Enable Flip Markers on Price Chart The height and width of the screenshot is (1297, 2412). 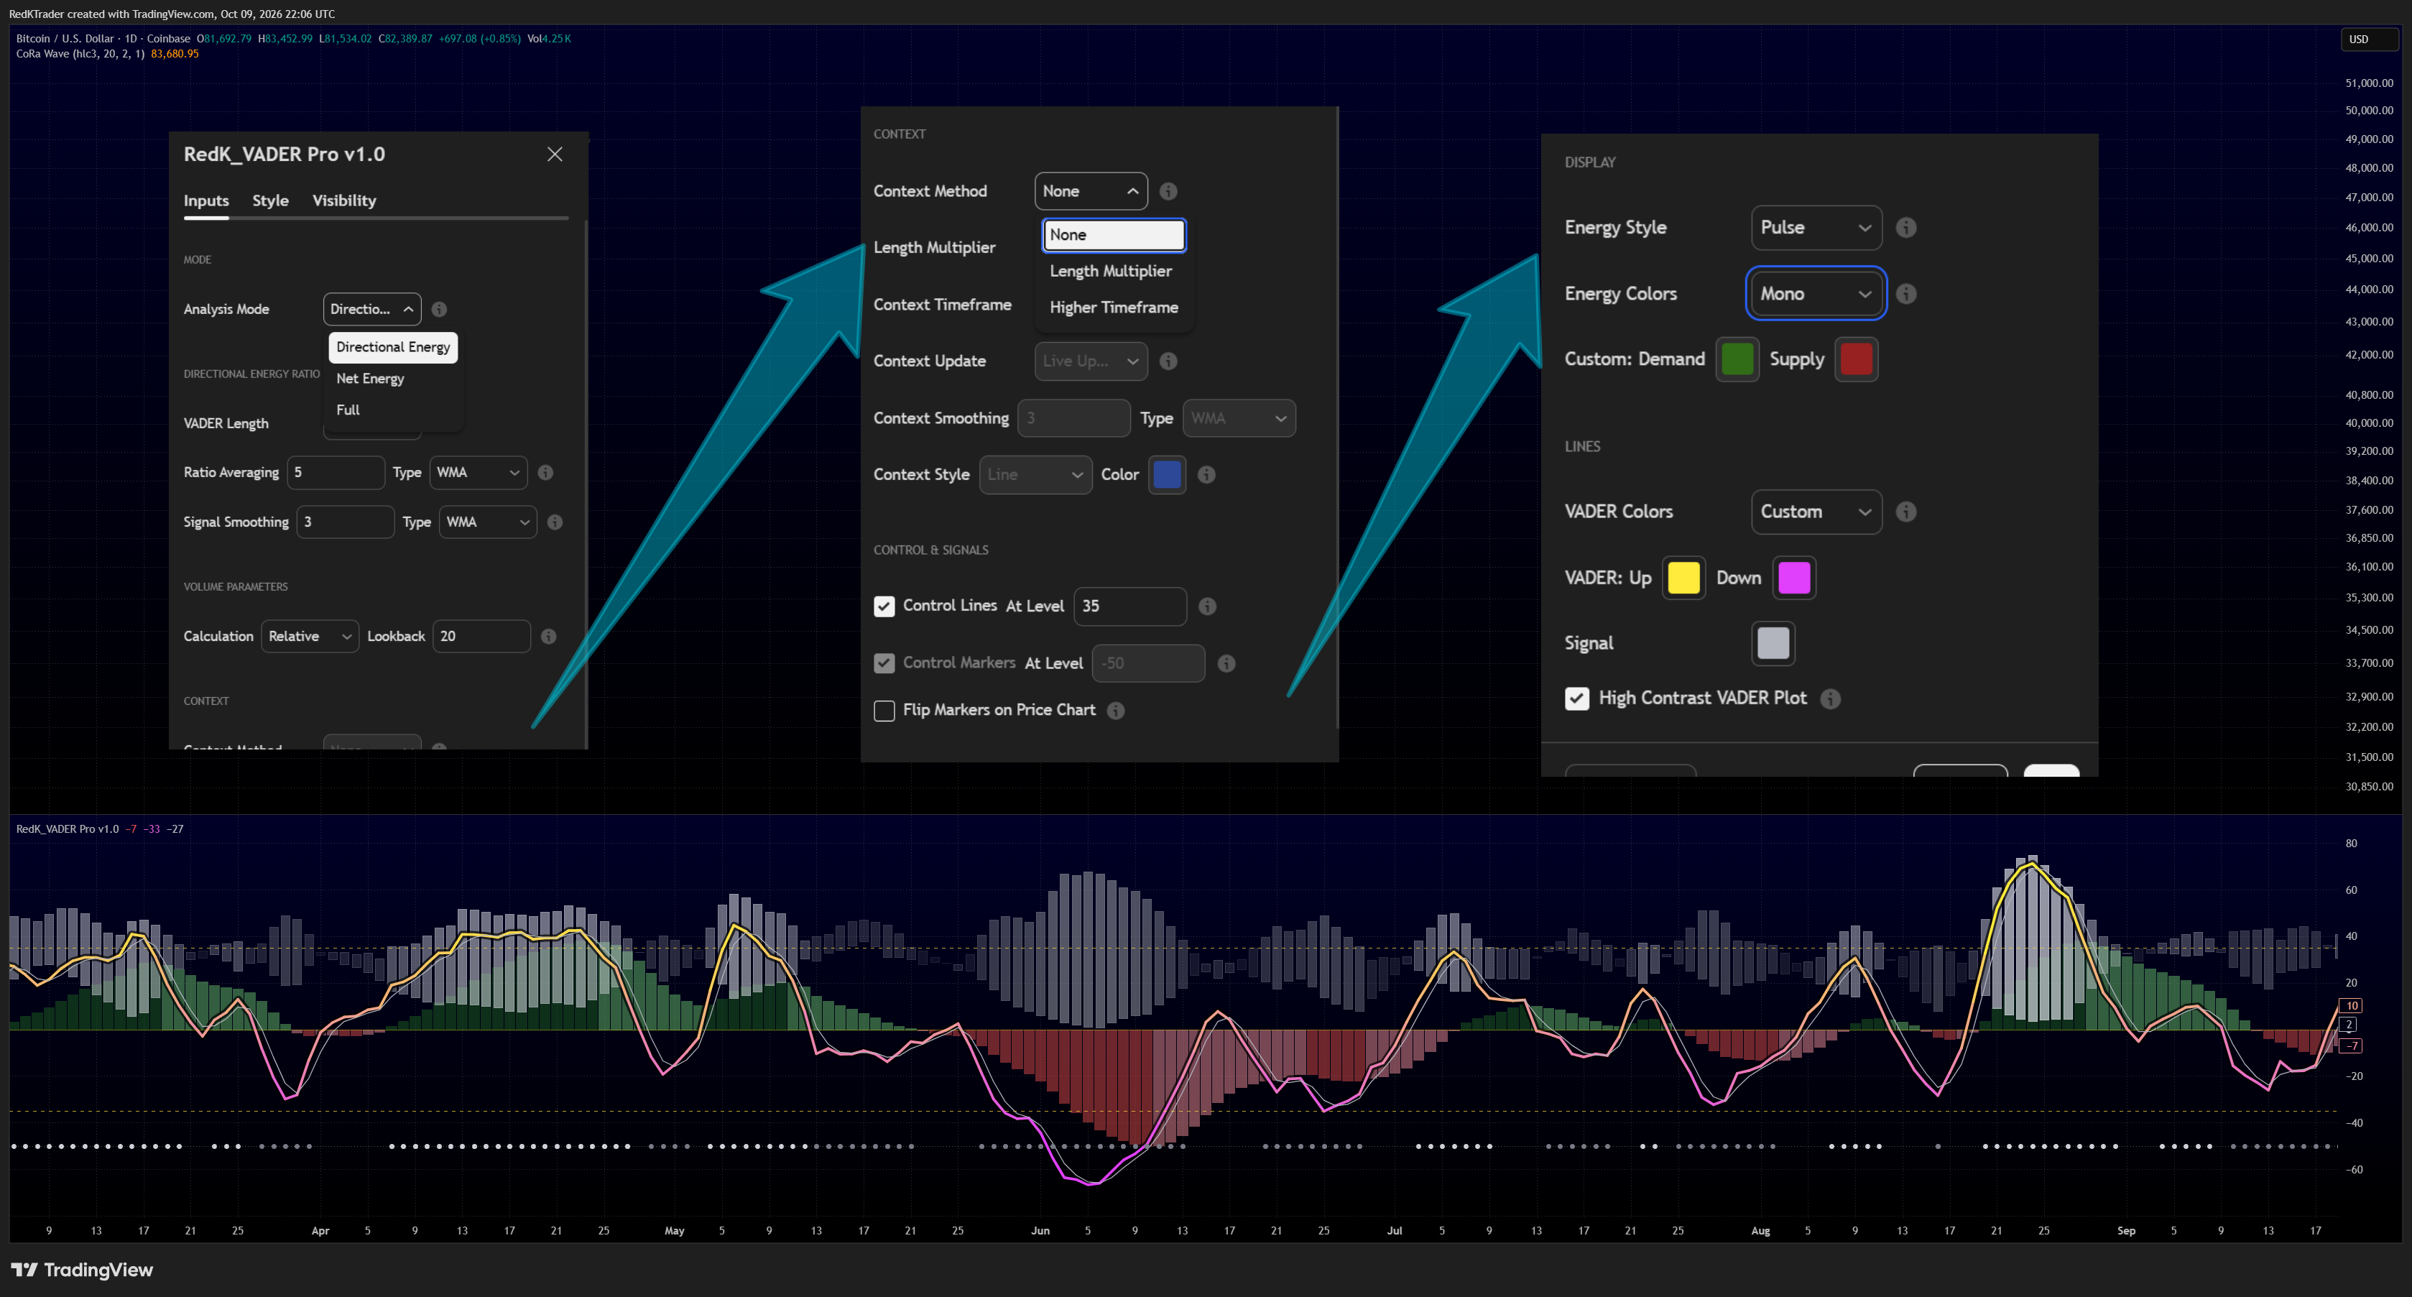pyautogui.click(x=884, y=711)
